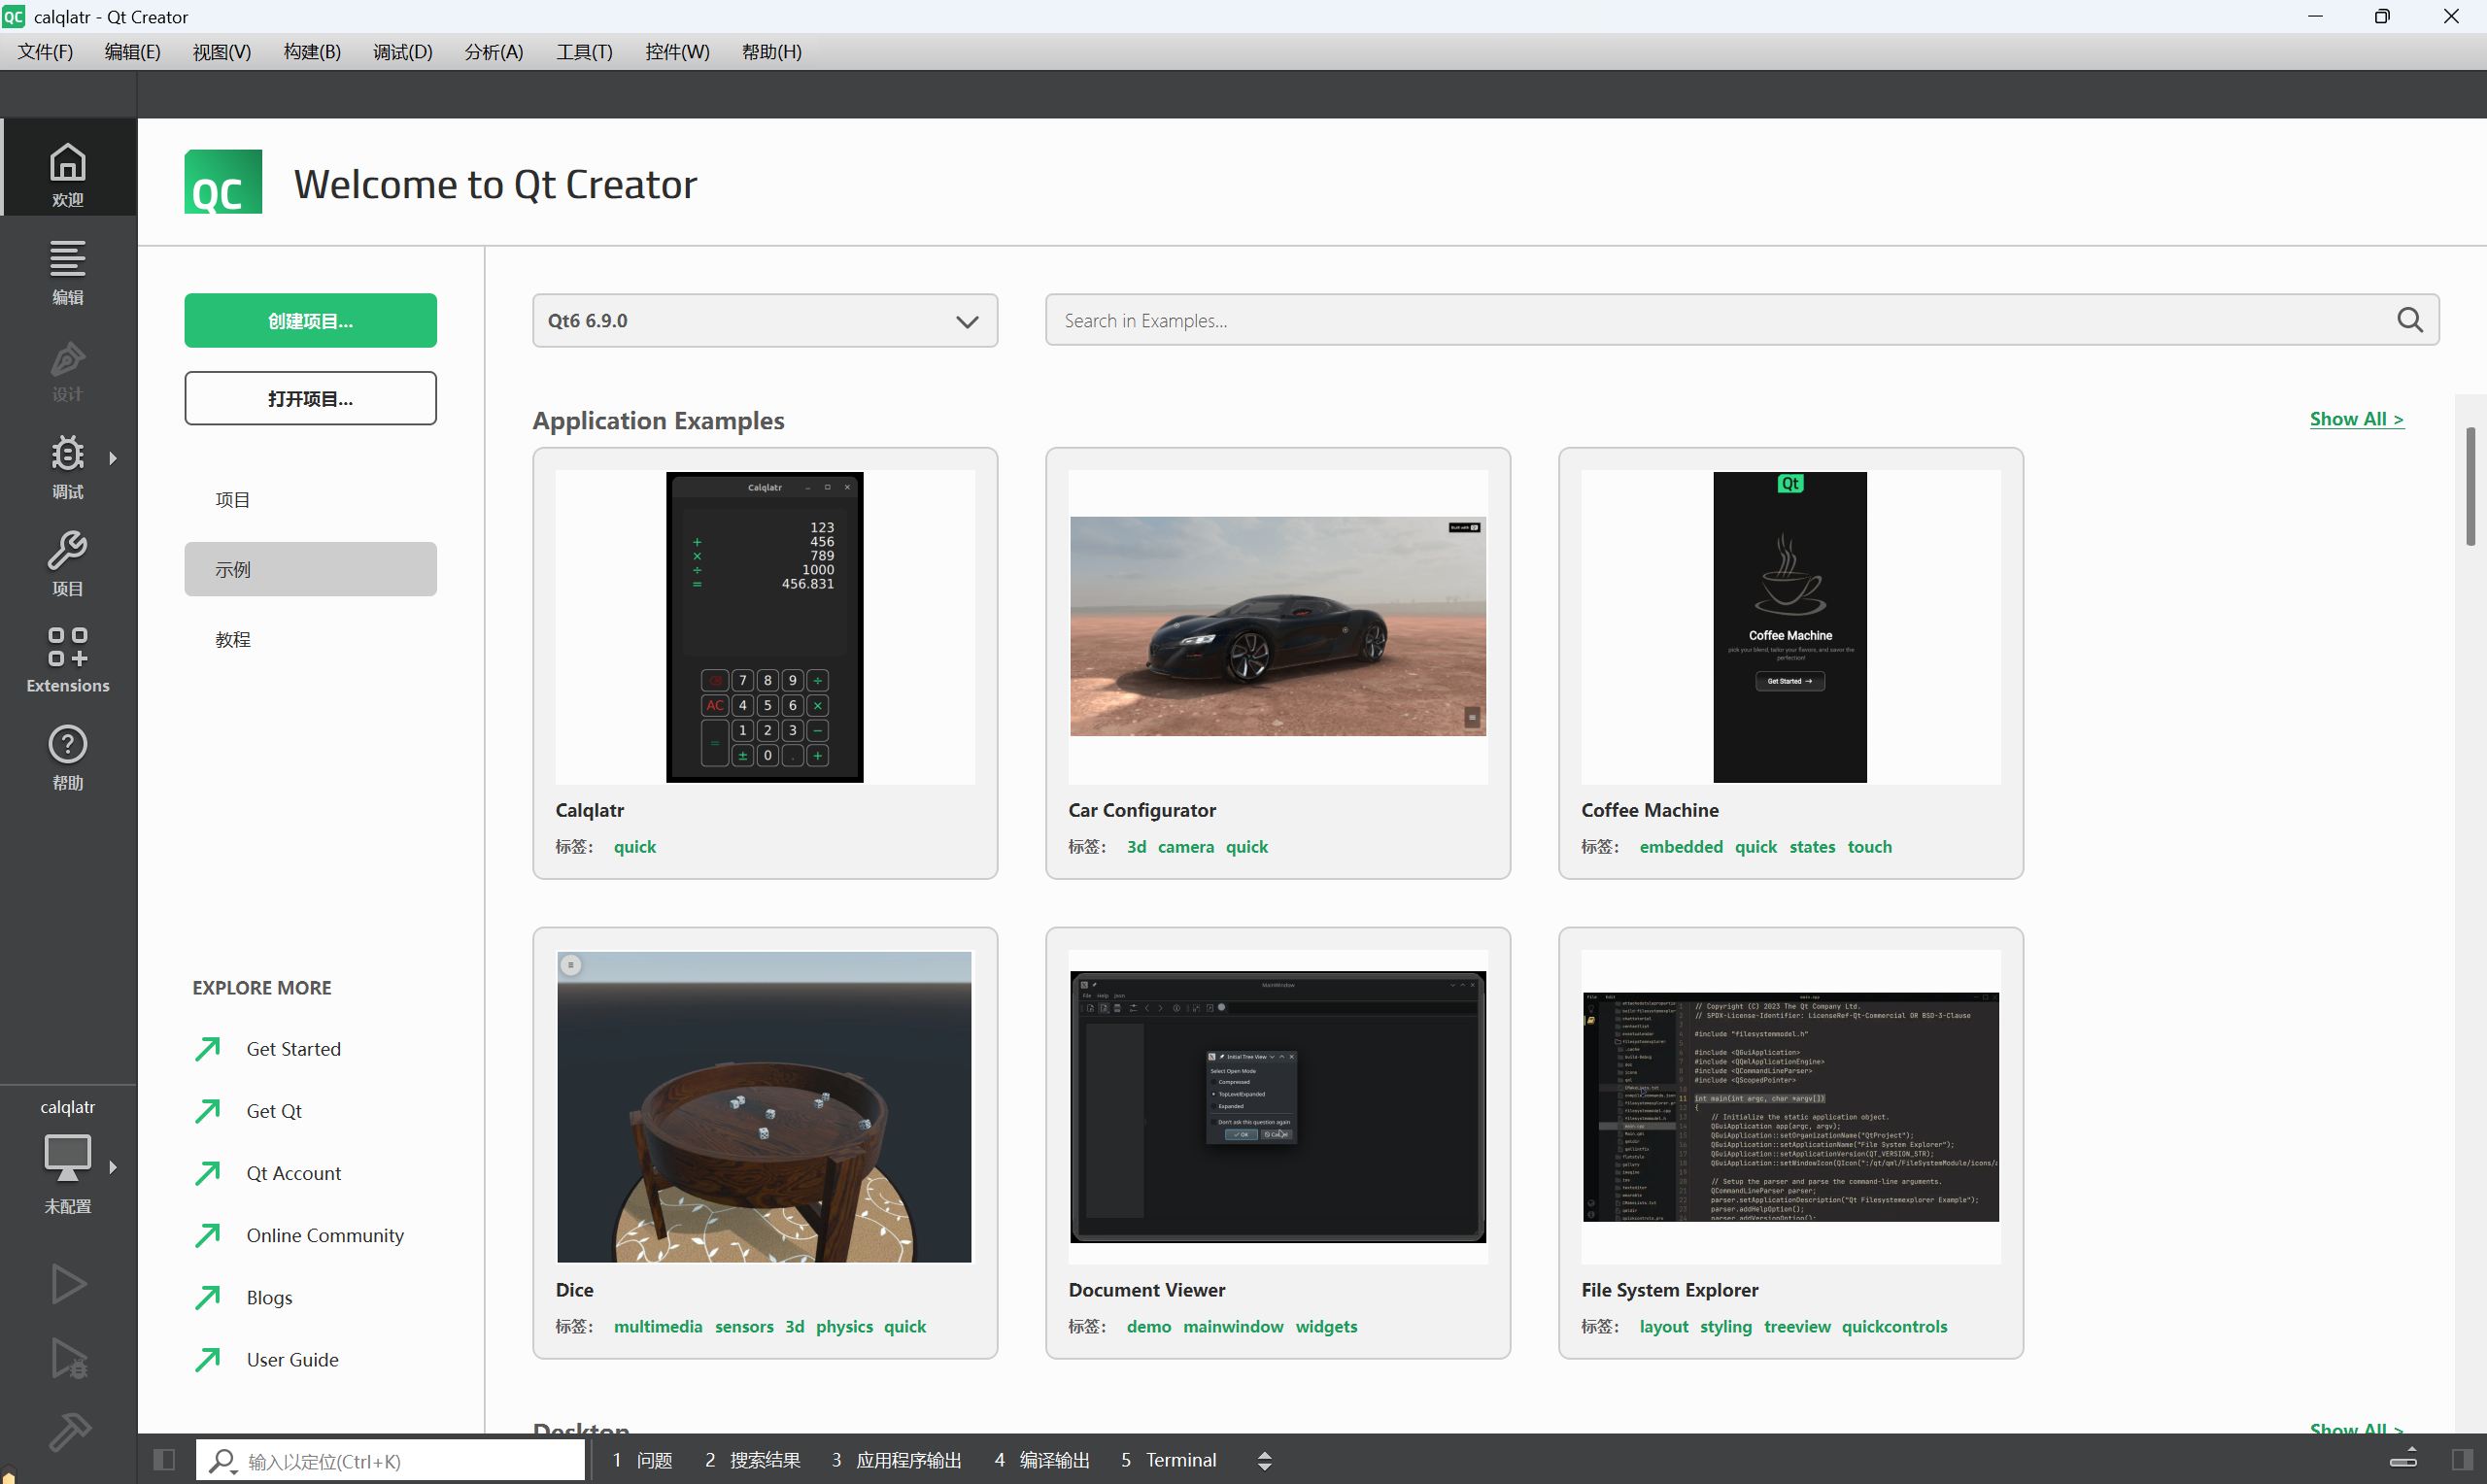2487x1484 pixels.
Task: Switch to Edit (编辑) mode
Action: pos(68,270)
